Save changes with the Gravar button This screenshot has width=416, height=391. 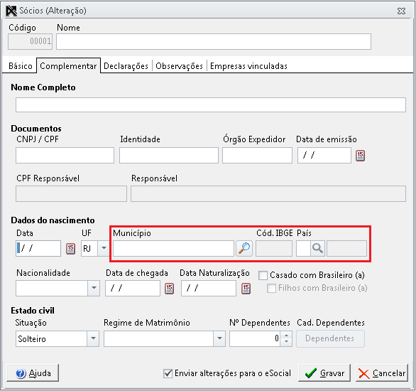pos(324,373)
